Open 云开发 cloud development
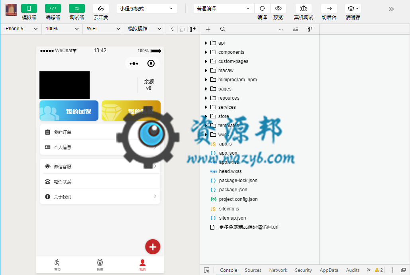410x275 pixels. (x=101, y=8)
